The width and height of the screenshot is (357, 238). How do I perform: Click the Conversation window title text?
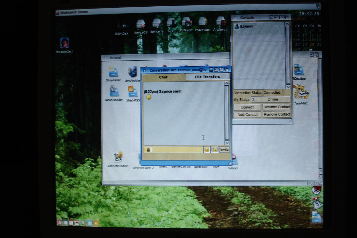178,70
